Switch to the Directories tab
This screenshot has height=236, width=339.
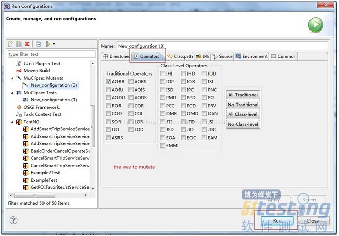coord(116,56)
